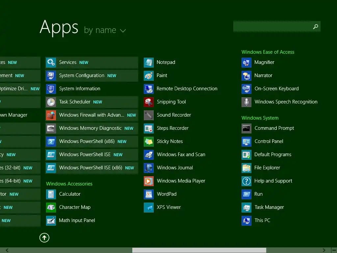337x253 pixels.
Task: Open the Run dialog icon
Action: tap(246, 194)
